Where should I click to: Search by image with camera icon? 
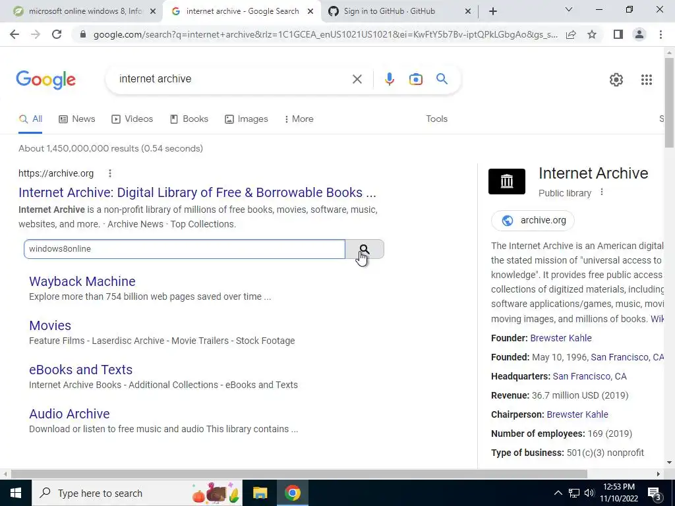coord(415,79)
